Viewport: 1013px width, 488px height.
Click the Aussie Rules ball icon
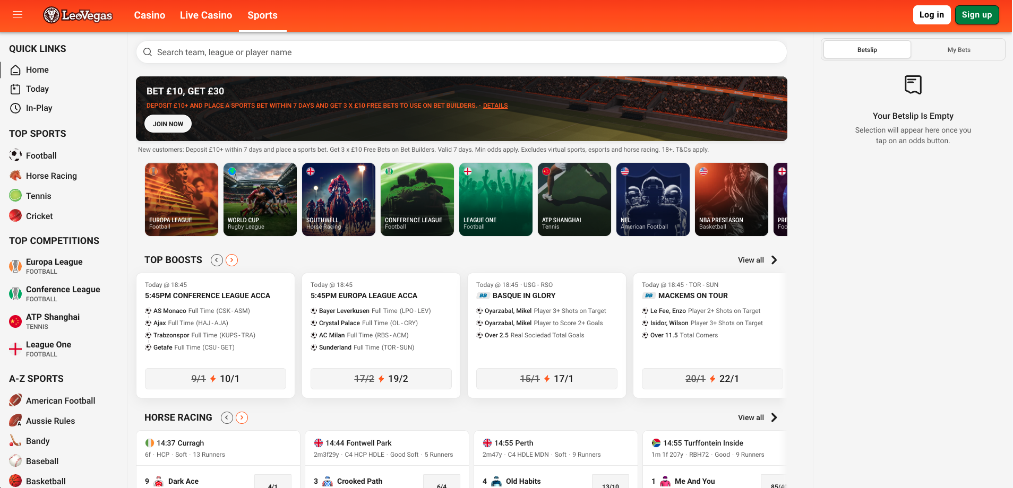pos(15,421)
